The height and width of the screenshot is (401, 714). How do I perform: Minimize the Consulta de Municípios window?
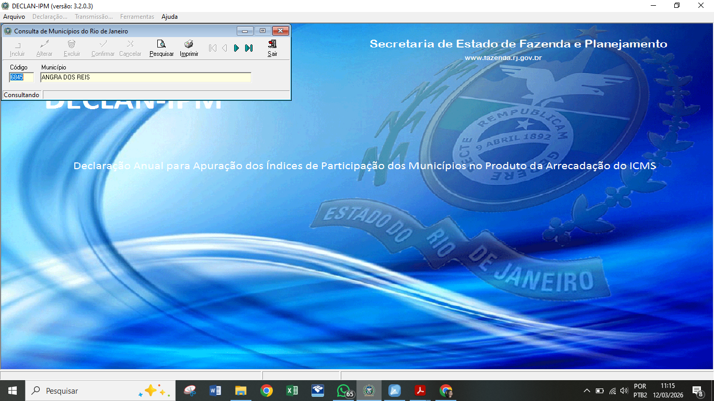(245, 31)
